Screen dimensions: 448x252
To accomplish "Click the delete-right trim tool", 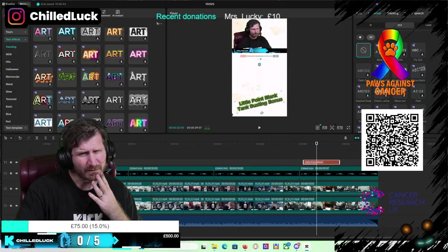I will 54,138.
